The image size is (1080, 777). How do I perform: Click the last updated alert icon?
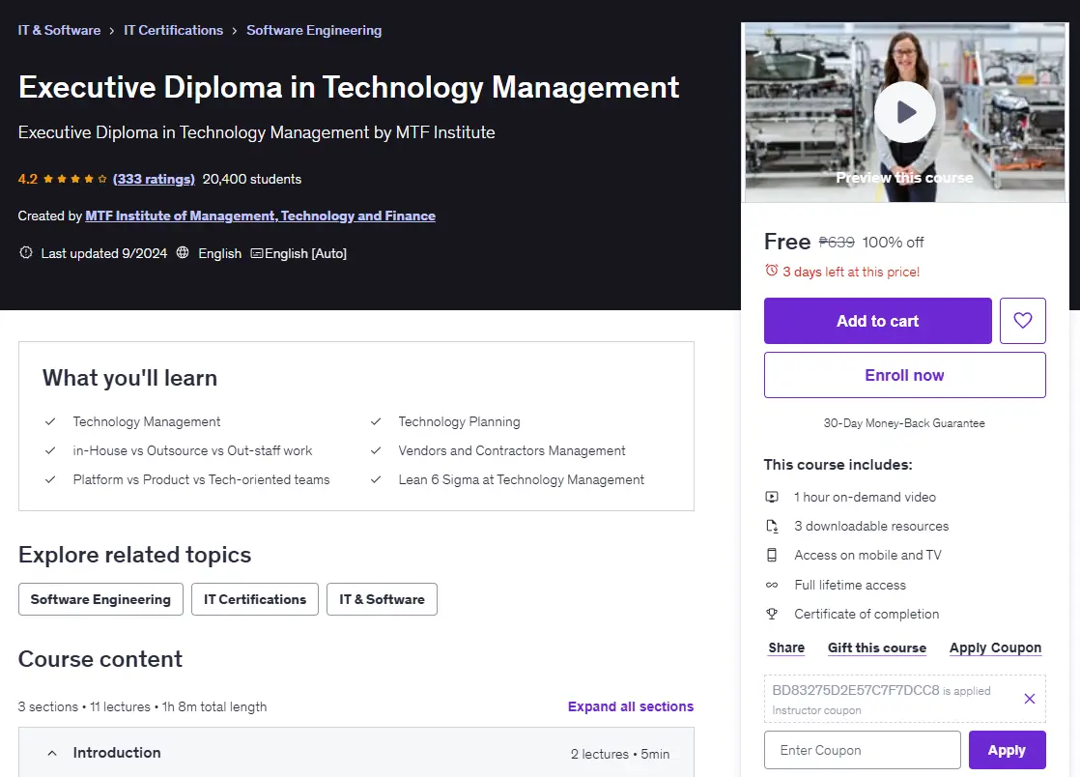click(x=26, y=253)
